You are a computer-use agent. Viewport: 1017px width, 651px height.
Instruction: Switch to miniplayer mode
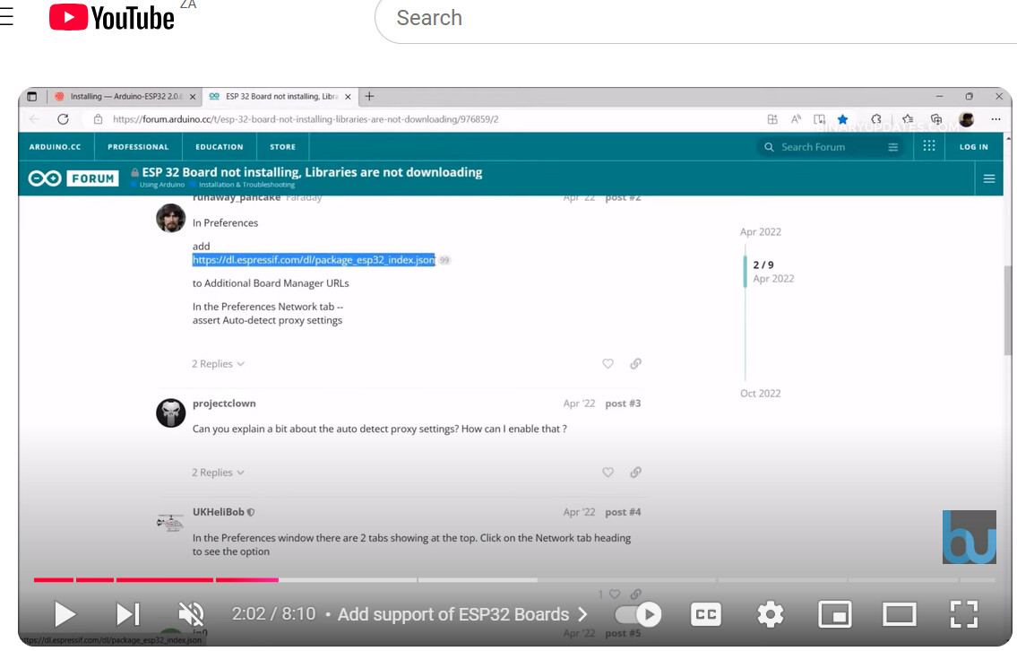[x=835, y=614]
